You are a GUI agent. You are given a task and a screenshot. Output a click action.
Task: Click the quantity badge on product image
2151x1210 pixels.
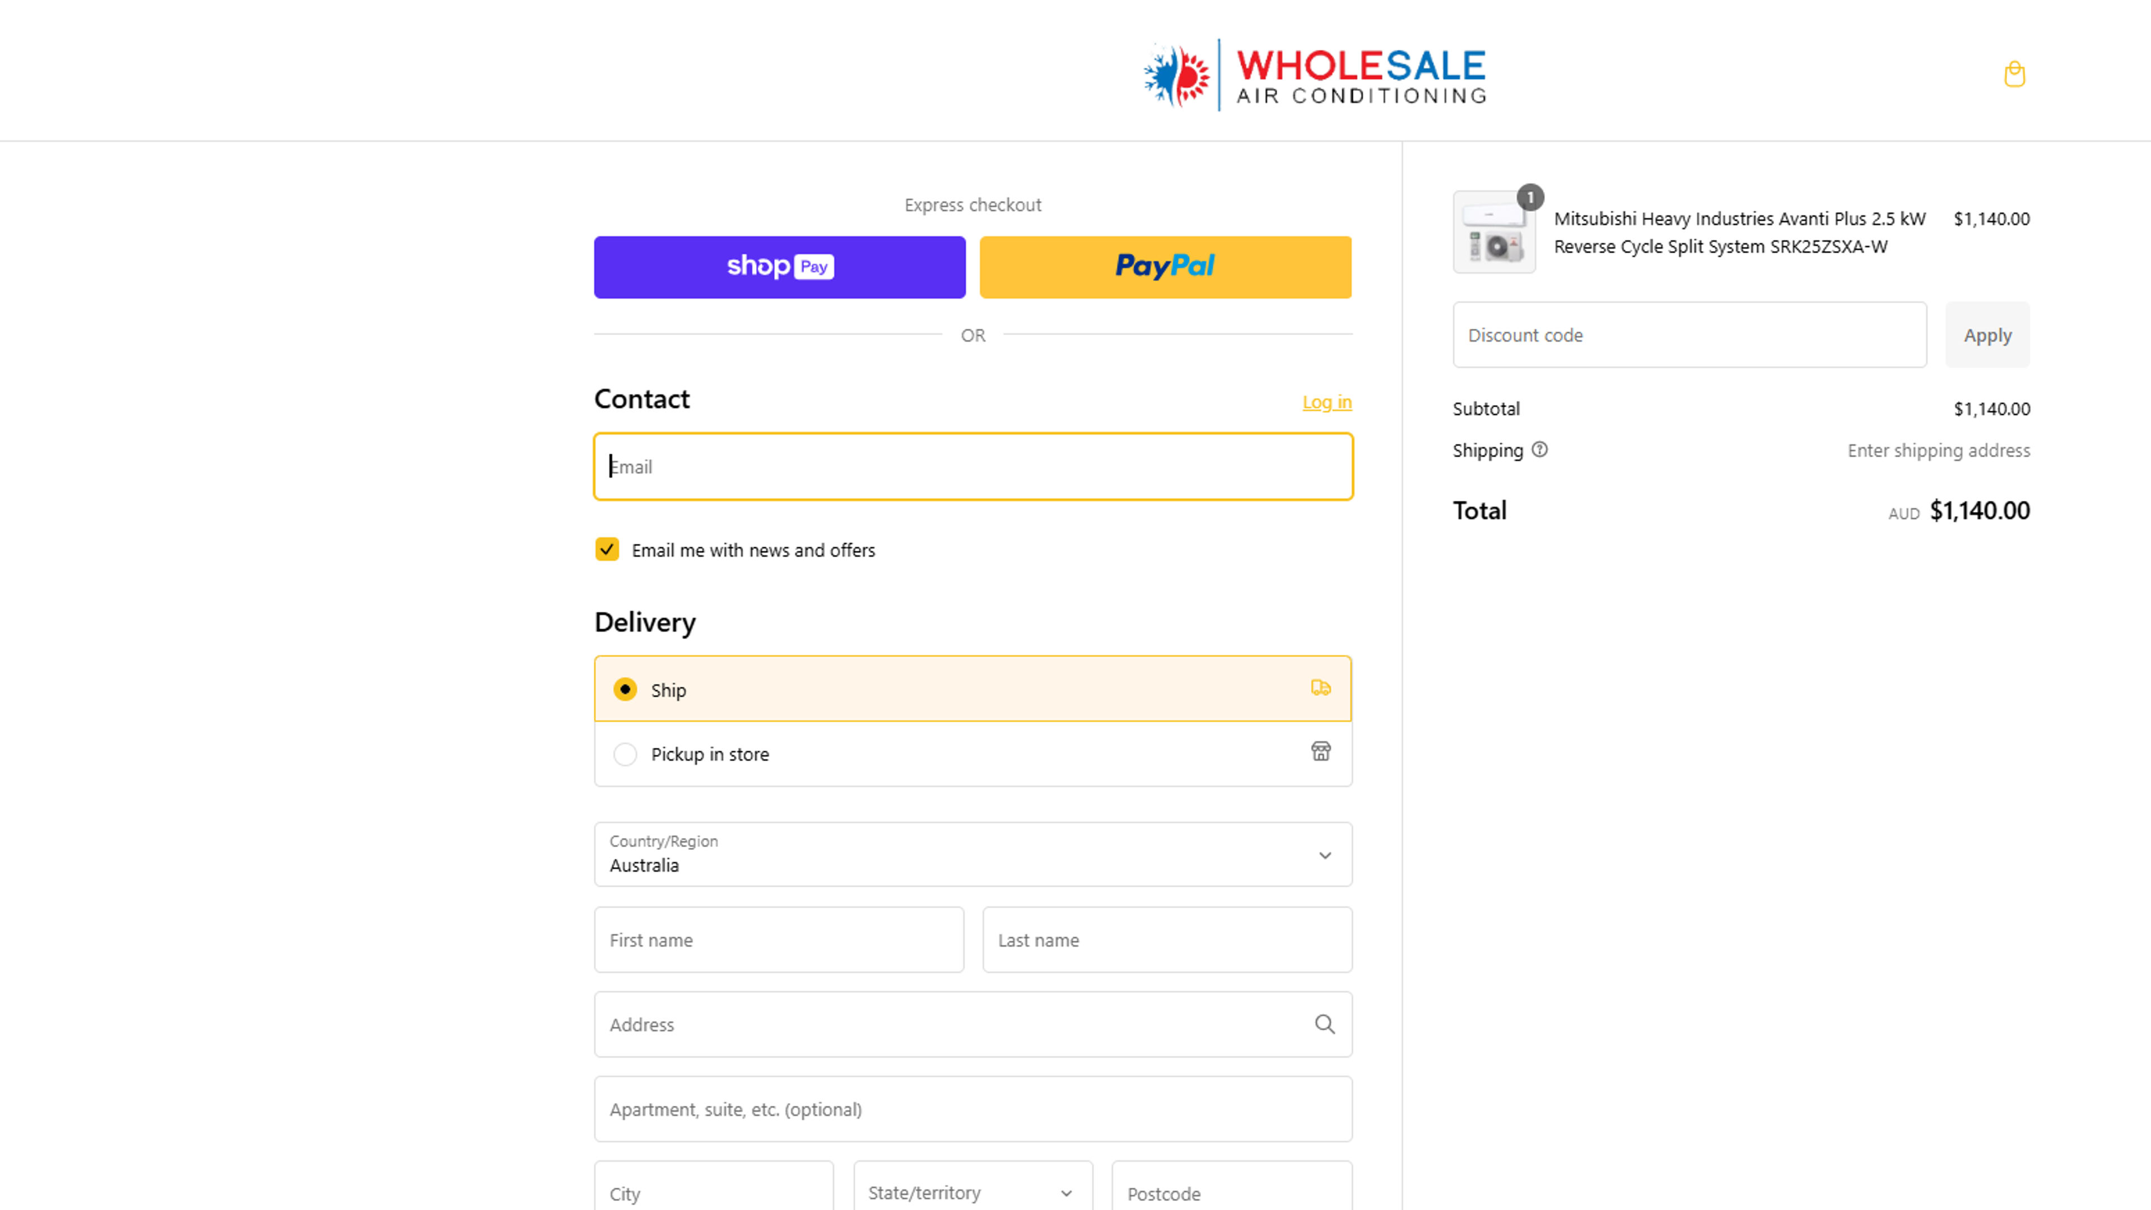click(x=1530, y=198)
